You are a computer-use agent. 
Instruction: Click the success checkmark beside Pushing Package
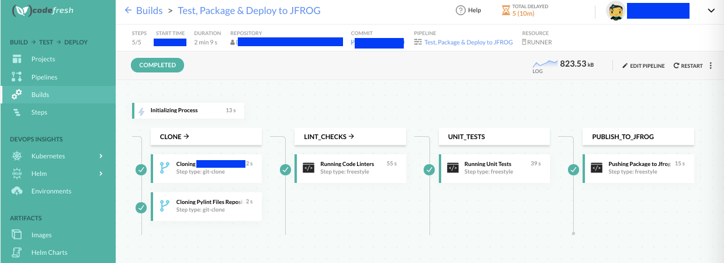click(x=573, y=169)
